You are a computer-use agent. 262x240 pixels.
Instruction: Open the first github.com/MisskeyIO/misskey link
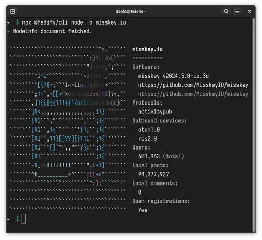tap(193, 85)
